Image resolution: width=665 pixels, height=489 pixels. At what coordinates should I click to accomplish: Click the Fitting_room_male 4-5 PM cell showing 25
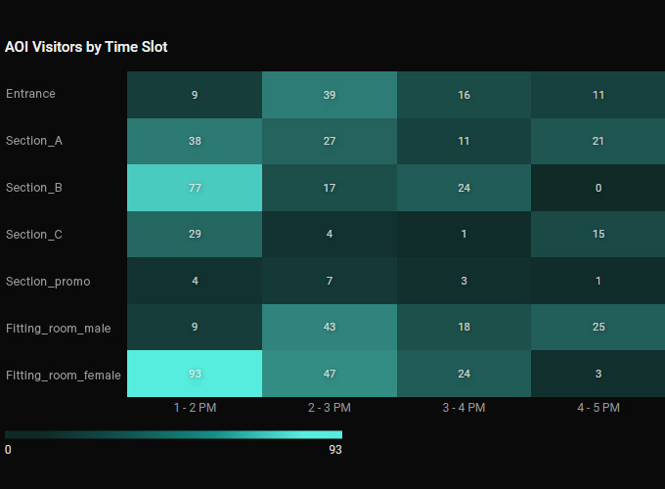coord(598,327)
